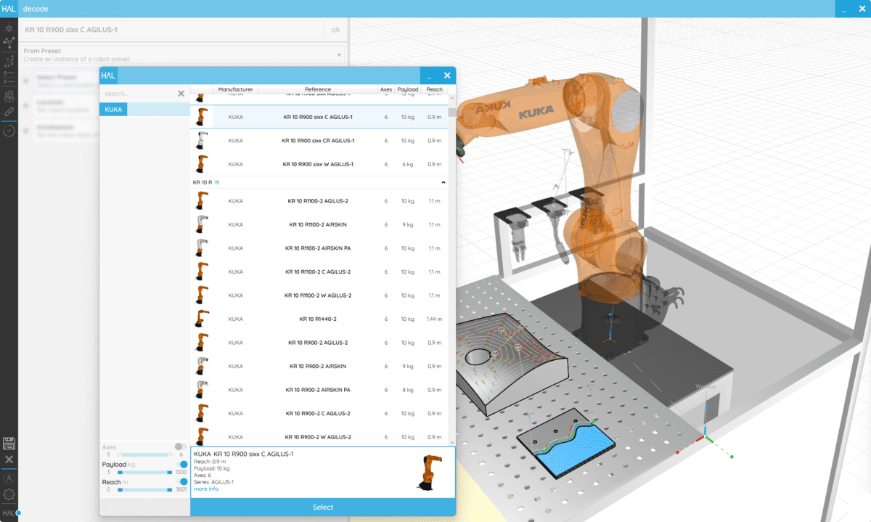The width and height of the screenshot is (871, 522).
Task: Click thumbnail of KR 10 R1100-2 AGILUS-2
Action: [x=203, y=201]
